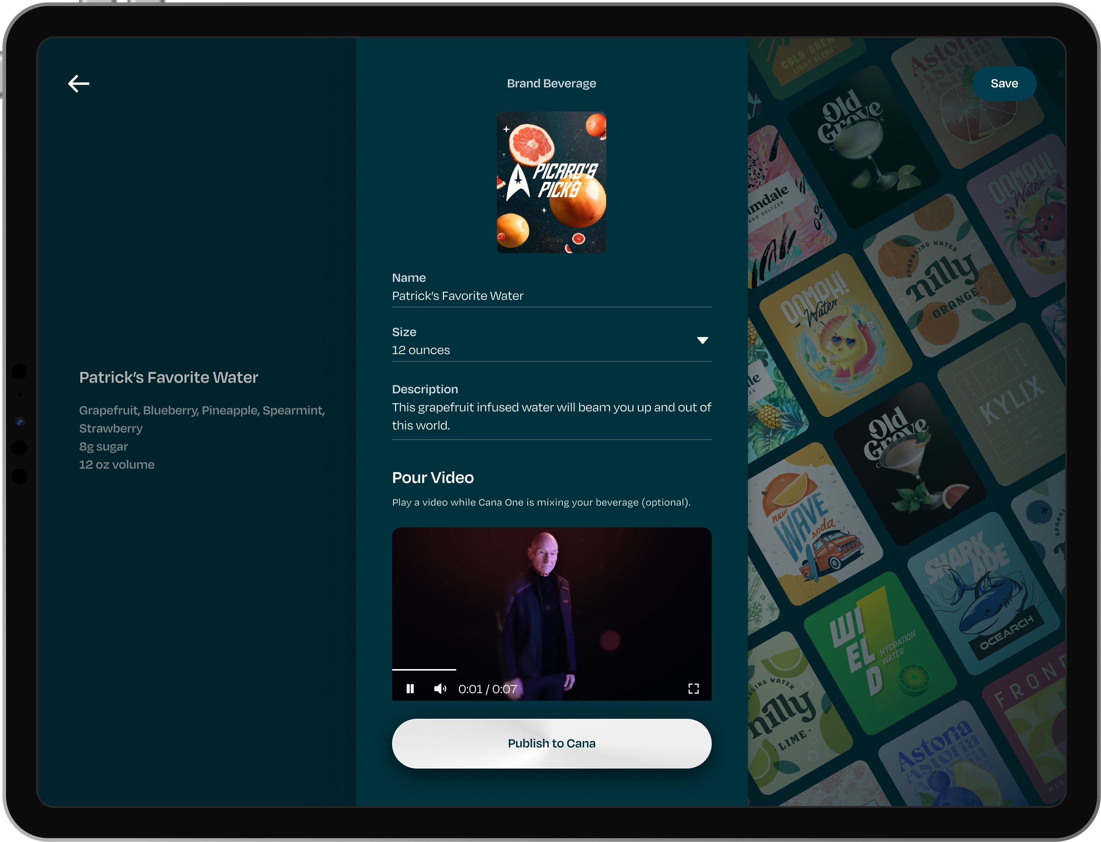The height and width of the screenshot is (842, 1101).
Task: Edit the Description text field
Action: (x=551, y=416)
